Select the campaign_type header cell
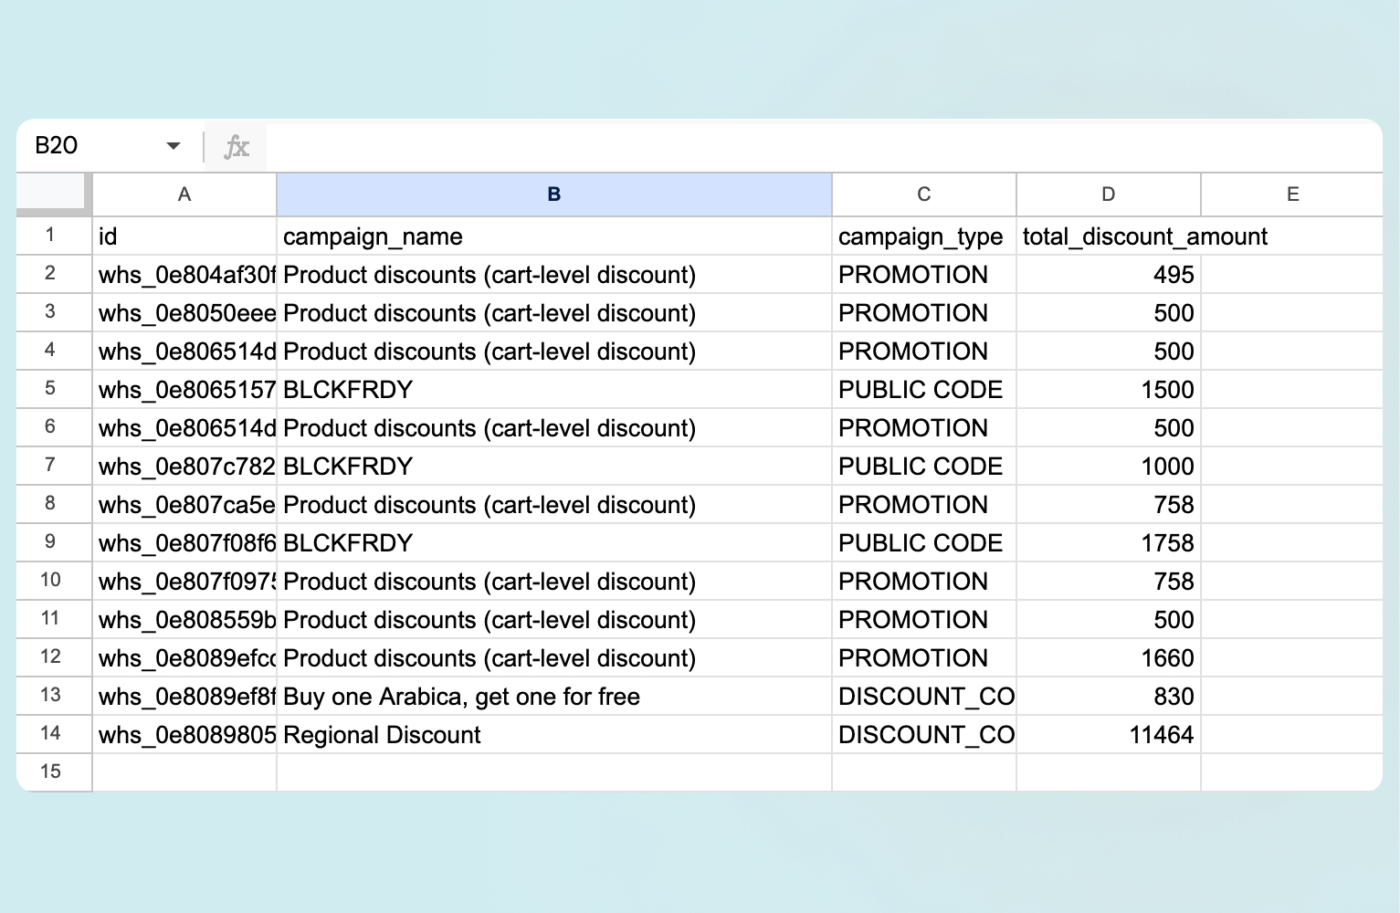The height and width of the screenshot is (913, 1400). [x=922, y=236]
